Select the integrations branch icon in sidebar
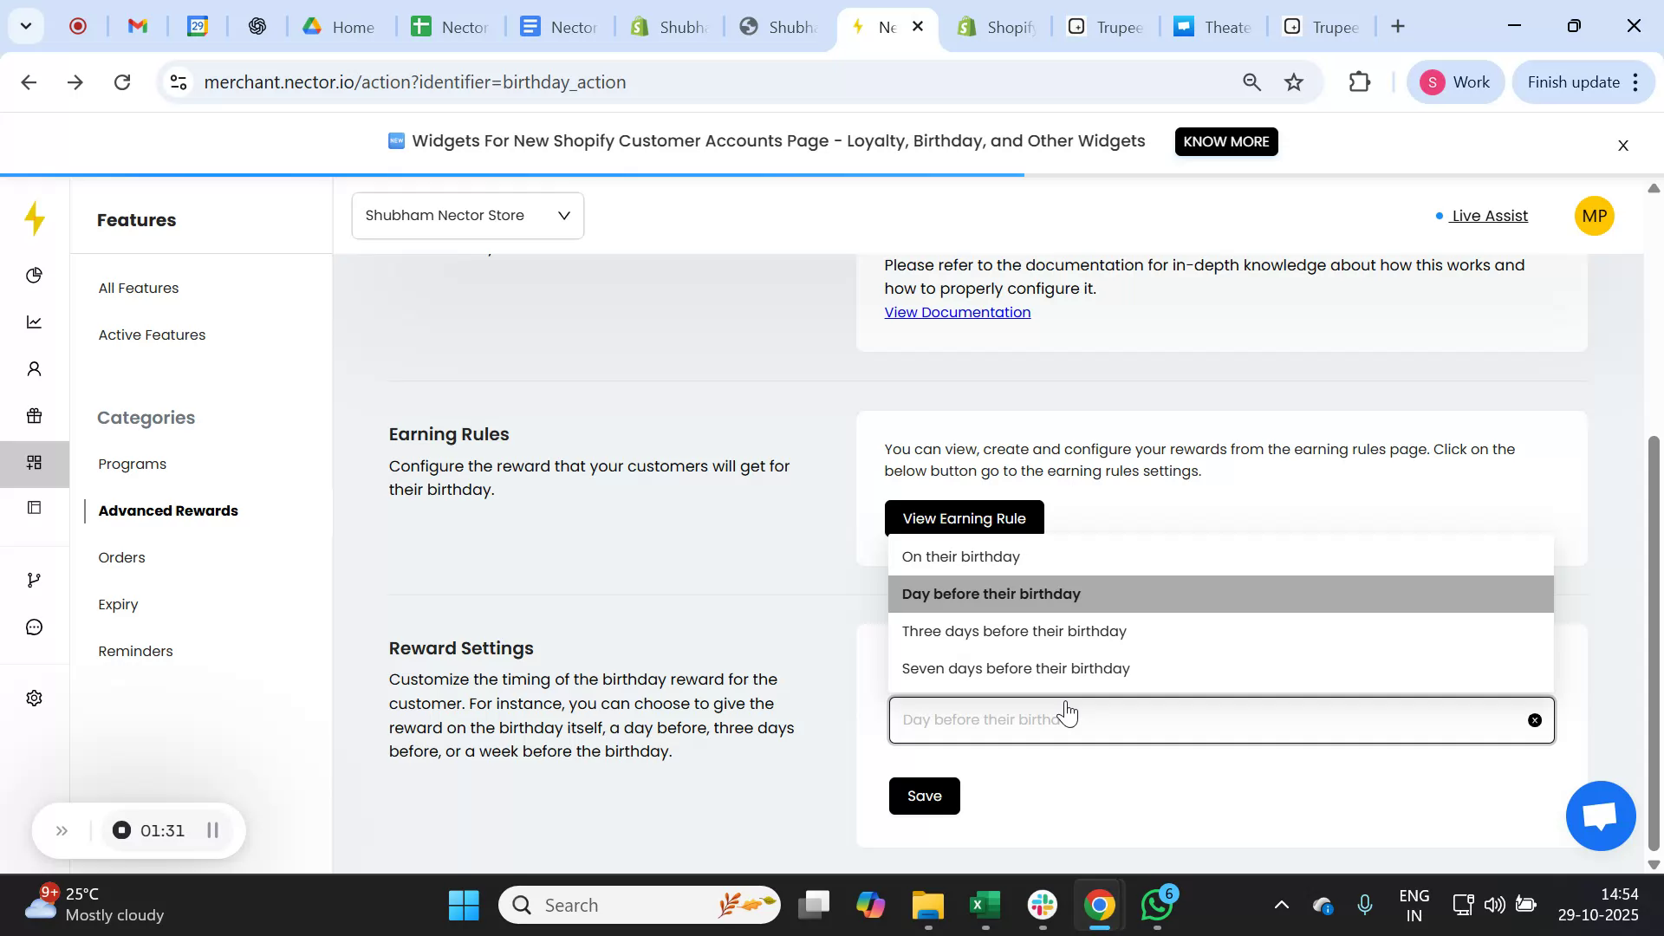The image size is (1664, 936). [35, 579]
